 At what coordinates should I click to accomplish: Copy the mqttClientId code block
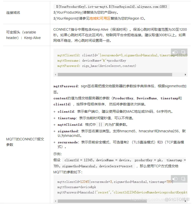183,52
